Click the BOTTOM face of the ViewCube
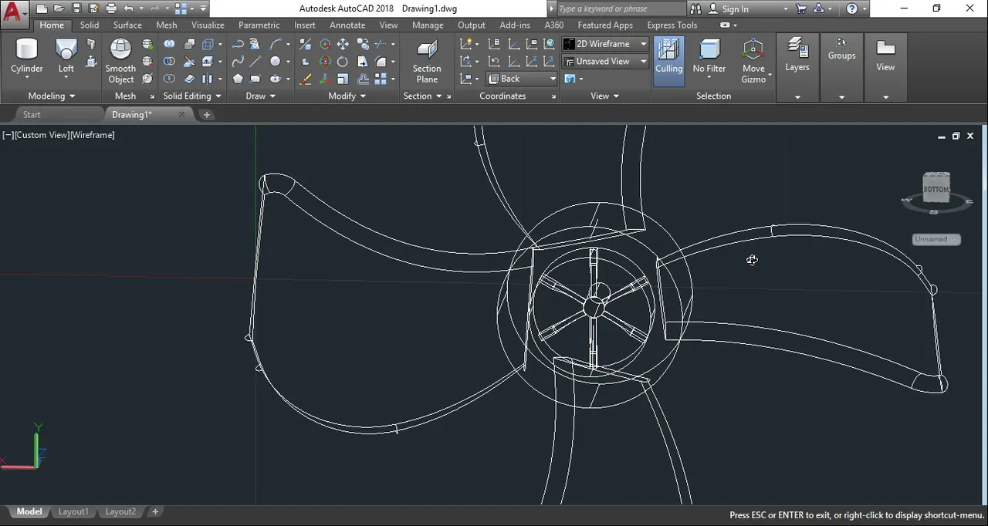The image size is (988, 526). (x=936, y=188)
